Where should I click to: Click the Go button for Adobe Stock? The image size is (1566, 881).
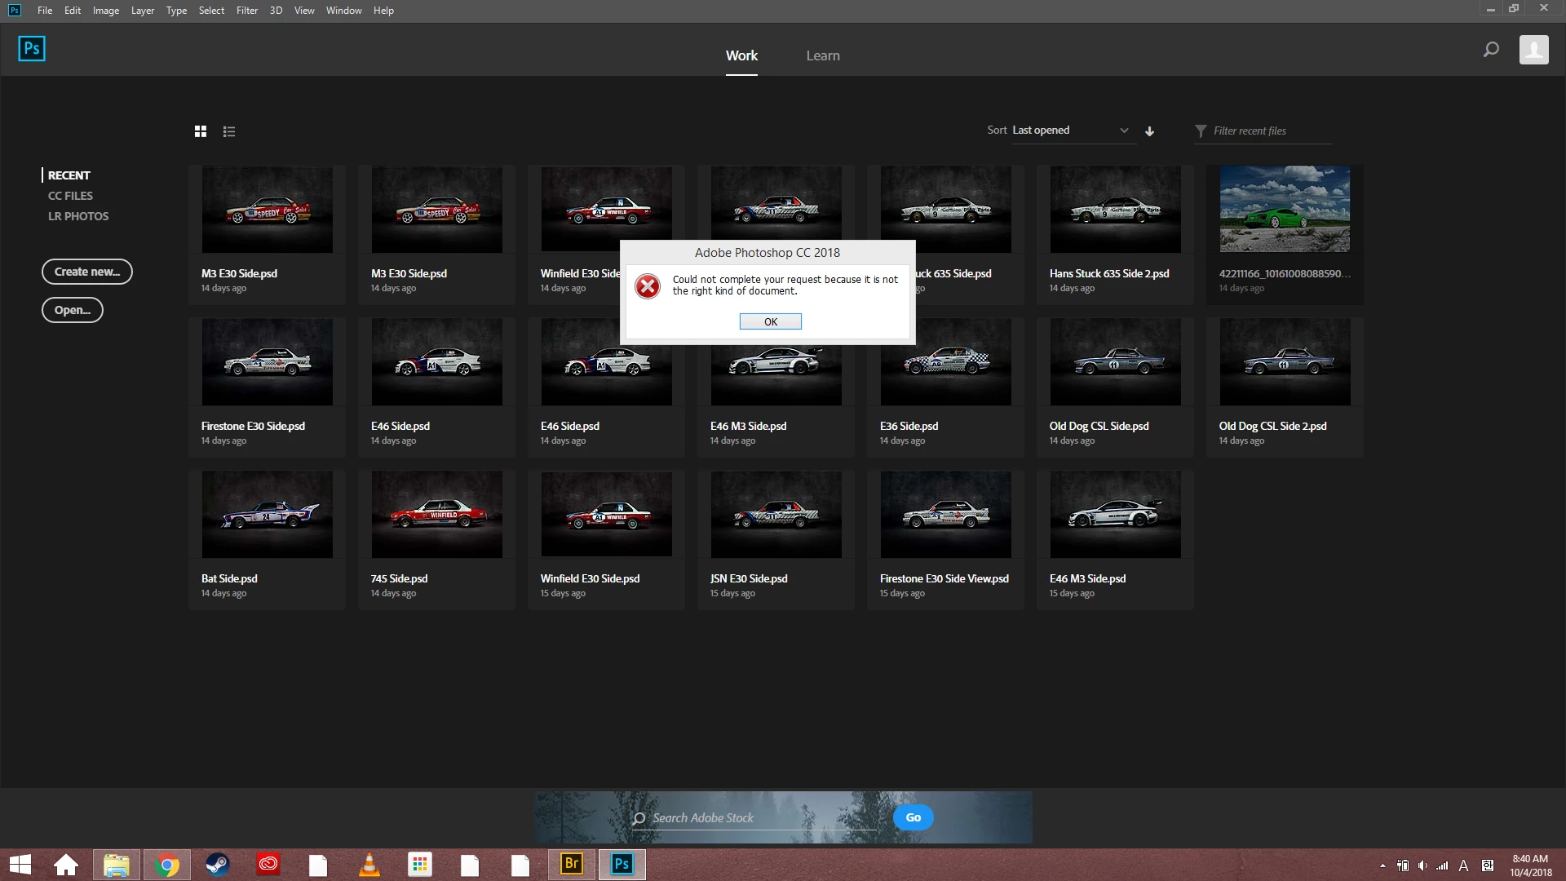coord(913,817)
